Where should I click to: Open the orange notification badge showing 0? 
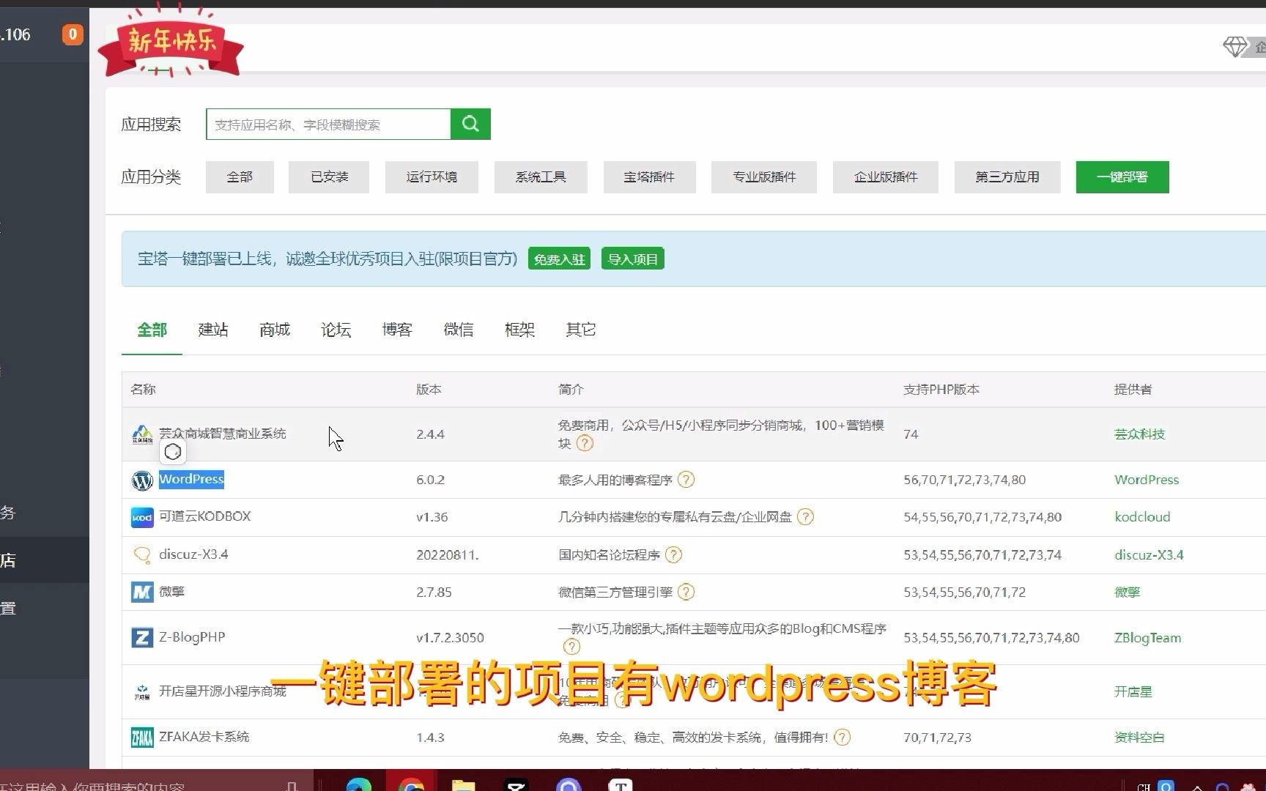[73, 34]
